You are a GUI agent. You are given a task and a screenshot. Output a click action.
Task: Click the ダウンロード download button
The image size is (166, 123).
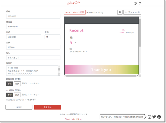pyautogui.click(x=132, y=12)
